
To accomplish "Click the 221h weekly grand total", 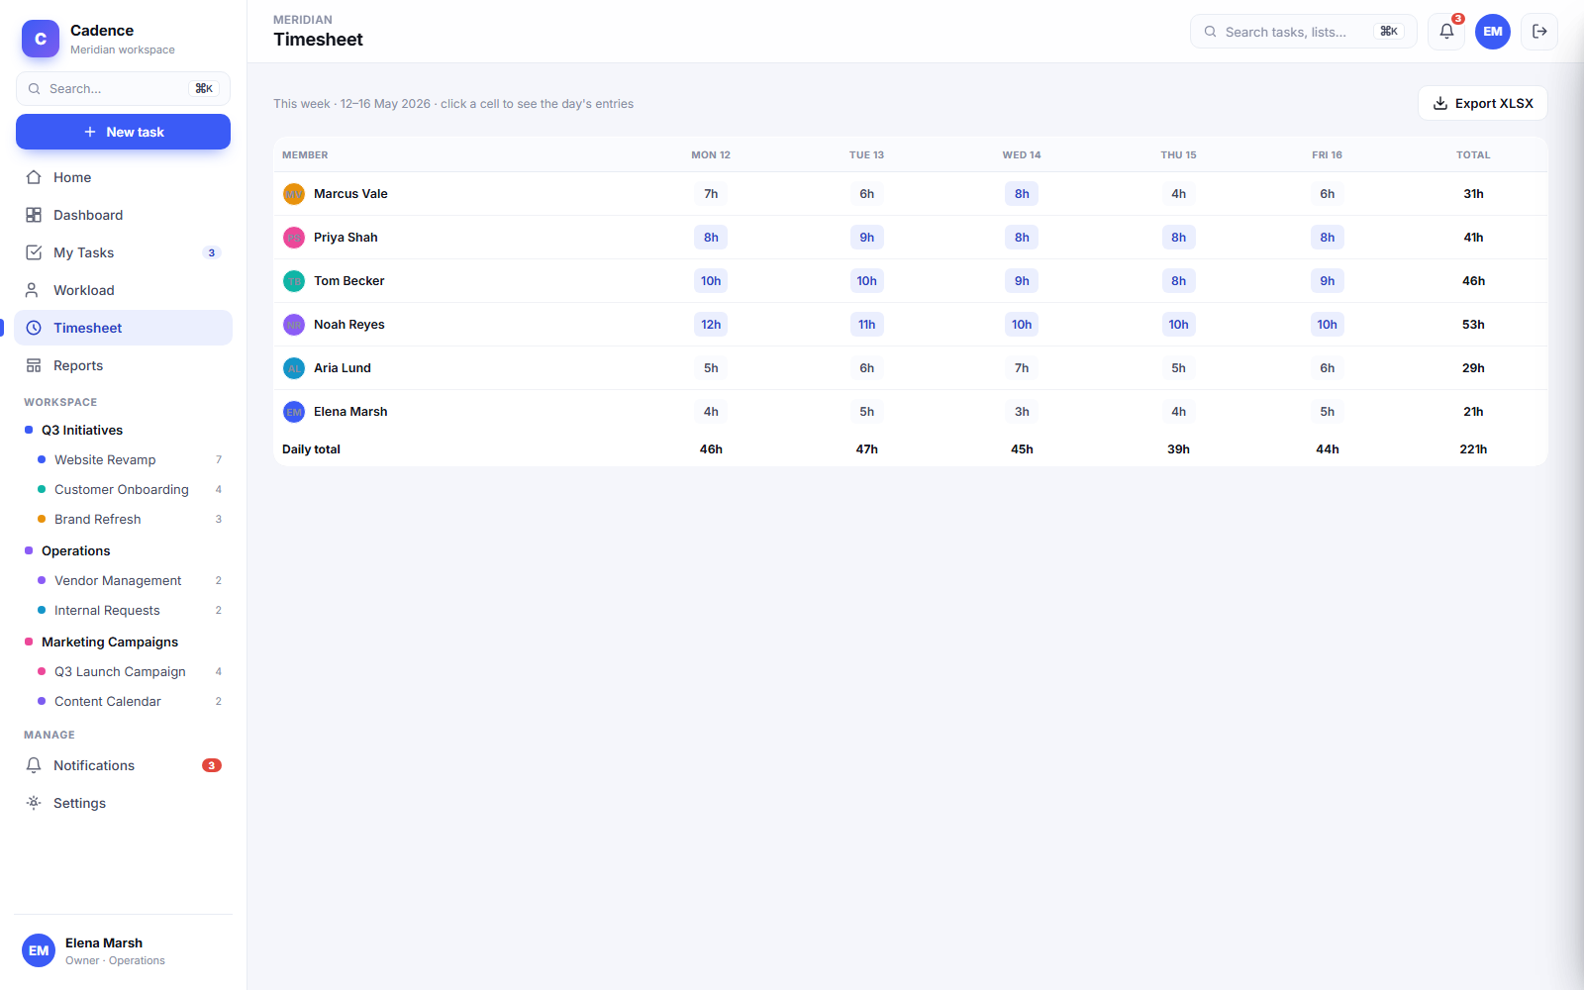I will coord(1473,449).
